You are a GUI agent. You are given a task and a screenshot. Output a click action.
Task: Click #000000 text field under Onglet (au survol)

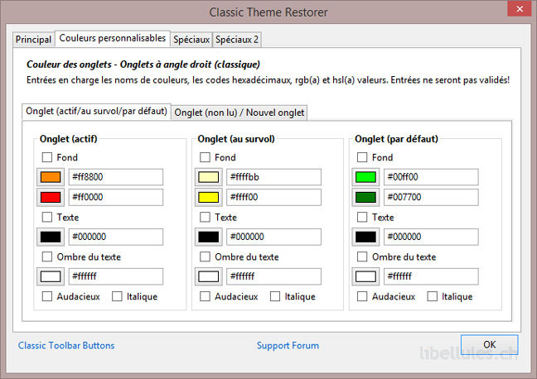tap(273, 237)
